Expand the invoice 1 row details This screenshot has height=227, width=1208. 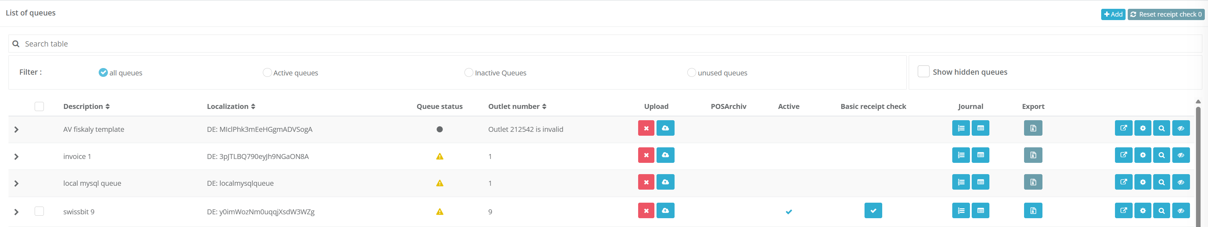[16, 157]
